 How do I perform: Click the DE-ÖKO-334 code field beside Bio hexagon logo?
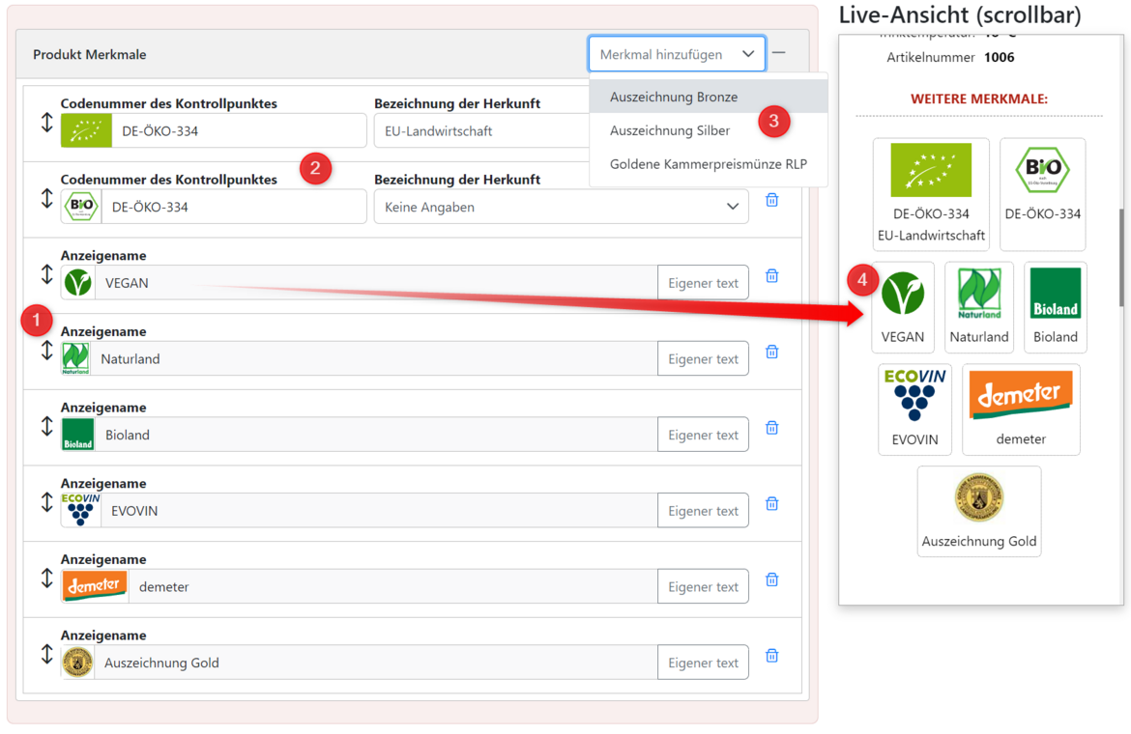tap(234, 208)
